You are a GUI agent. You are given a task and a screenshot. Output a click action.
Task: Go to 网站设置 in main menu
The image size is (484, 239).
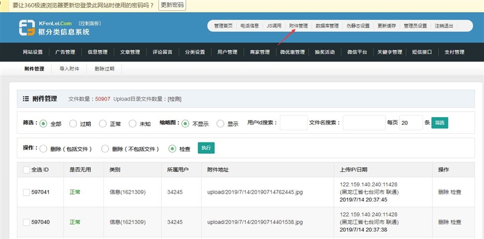(x=33, y=52)
